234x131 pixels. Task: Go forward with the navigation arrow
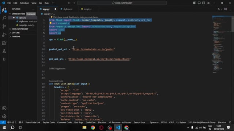(74, 3)
